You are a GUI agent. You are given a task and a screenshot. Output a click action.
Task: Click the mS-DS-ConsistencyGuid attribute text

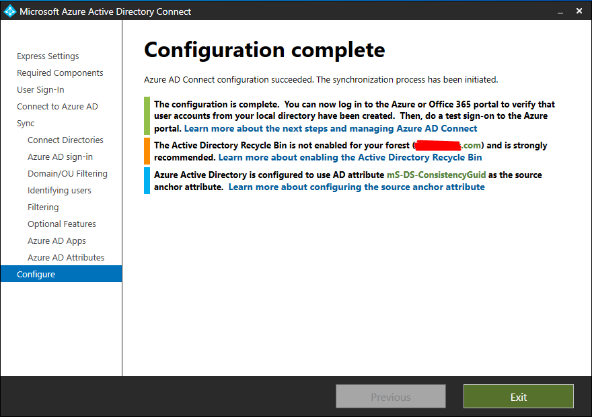[x=436, y=175]
